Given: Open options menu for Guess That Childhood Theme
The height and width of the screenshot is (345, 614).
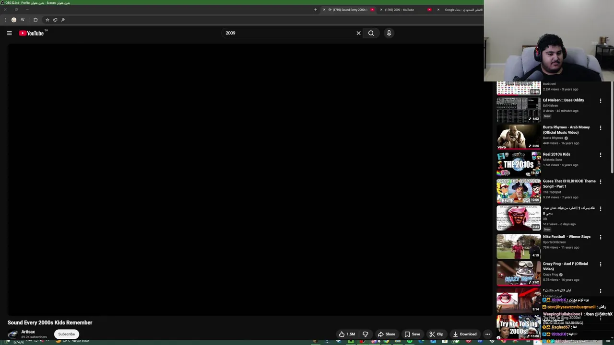Looking at the screenshot, I should pos(600,182).
